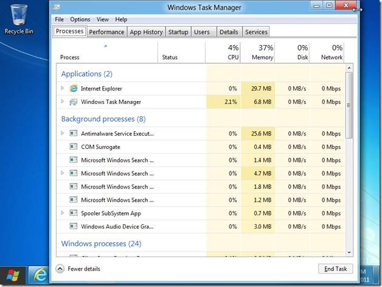Open the Windows Start button
382x287 pixels.
click(x=13, y=275)
